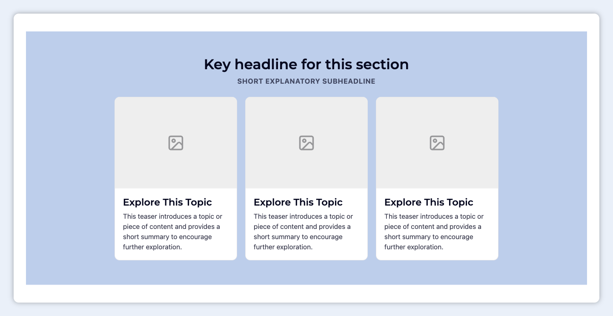This screenshot has height=316, width=613.
Task: Open the middle card's Explore This Topic title
Action: point(298,202)
